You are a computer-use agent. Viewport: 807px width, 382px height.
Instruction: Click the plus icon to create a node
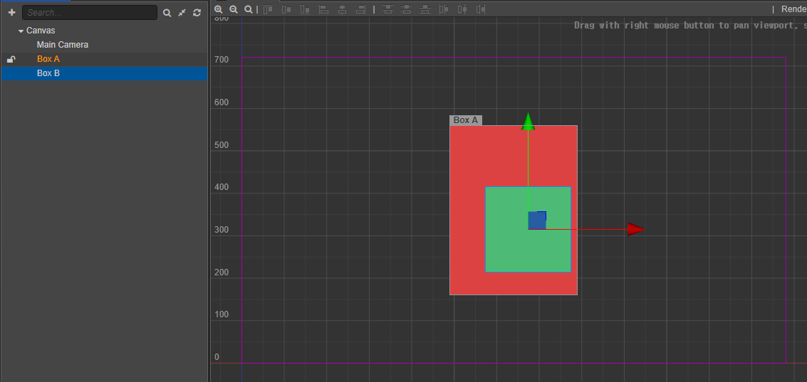tap(12, 12)
